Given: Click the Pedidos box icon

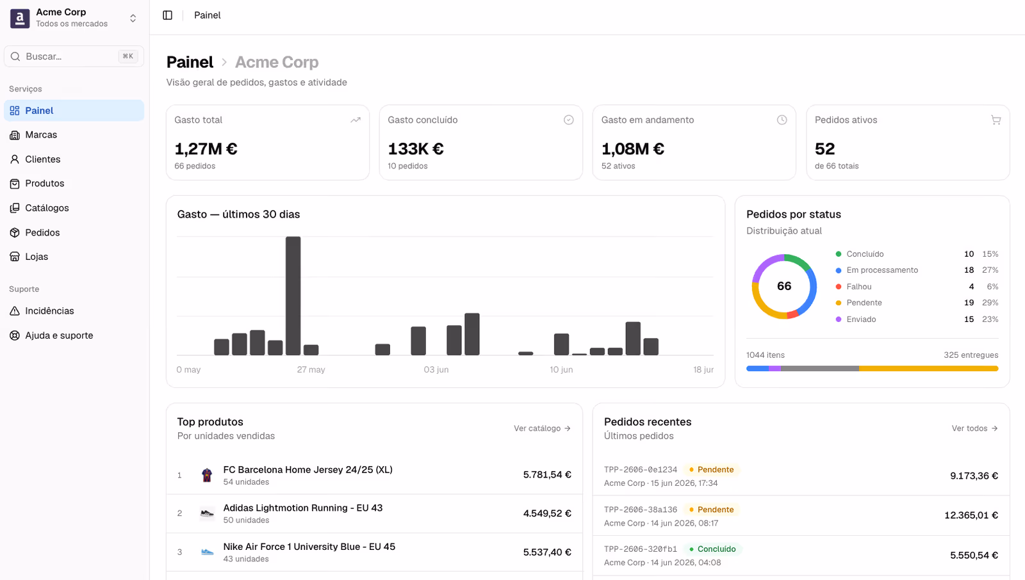Looking at the screenshot, I should 15,232.
